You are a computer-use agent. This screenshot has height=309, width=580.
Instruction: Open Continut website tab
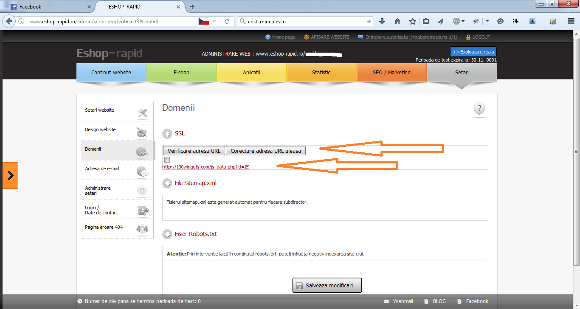(x=111, y=72)
